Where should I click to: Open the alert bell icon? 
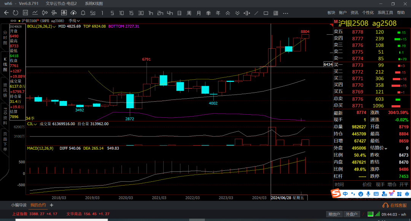pyautogui.click(x=83, y=13)
